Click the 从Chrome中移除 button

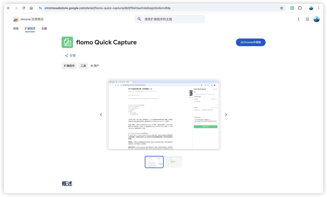[250, 42]
